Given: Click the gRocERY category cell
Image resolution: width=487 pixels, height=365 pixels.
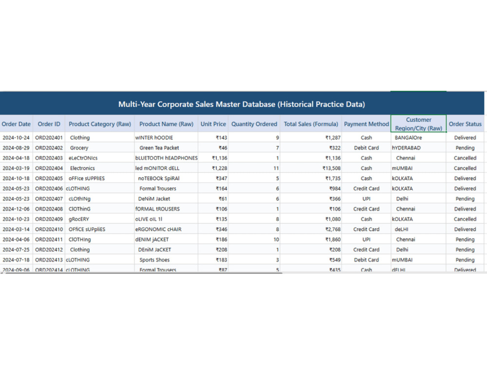Looking at the screenshot, I should (100, 219).
